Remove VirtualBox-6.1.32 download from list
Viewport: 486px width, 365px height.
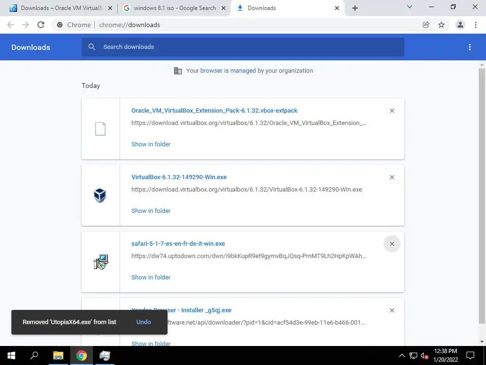point(392,177)
